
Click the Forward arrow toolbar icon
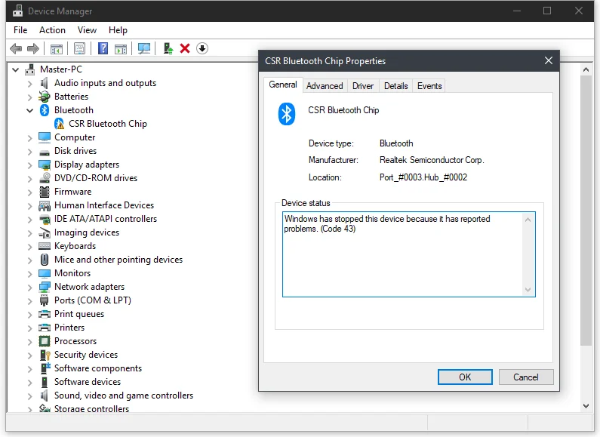[33, 48]
